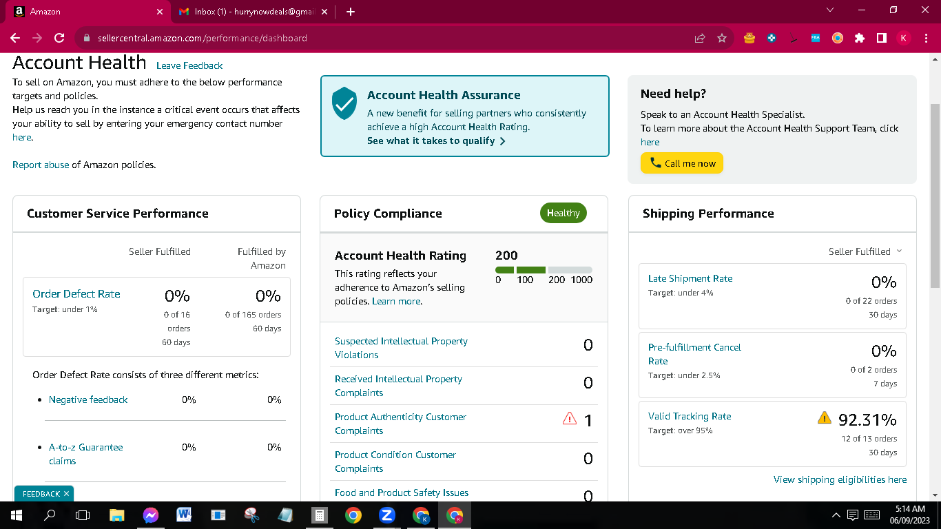Click the Valid Tracking Rate warning icon
941x529 pixels.
824,417
